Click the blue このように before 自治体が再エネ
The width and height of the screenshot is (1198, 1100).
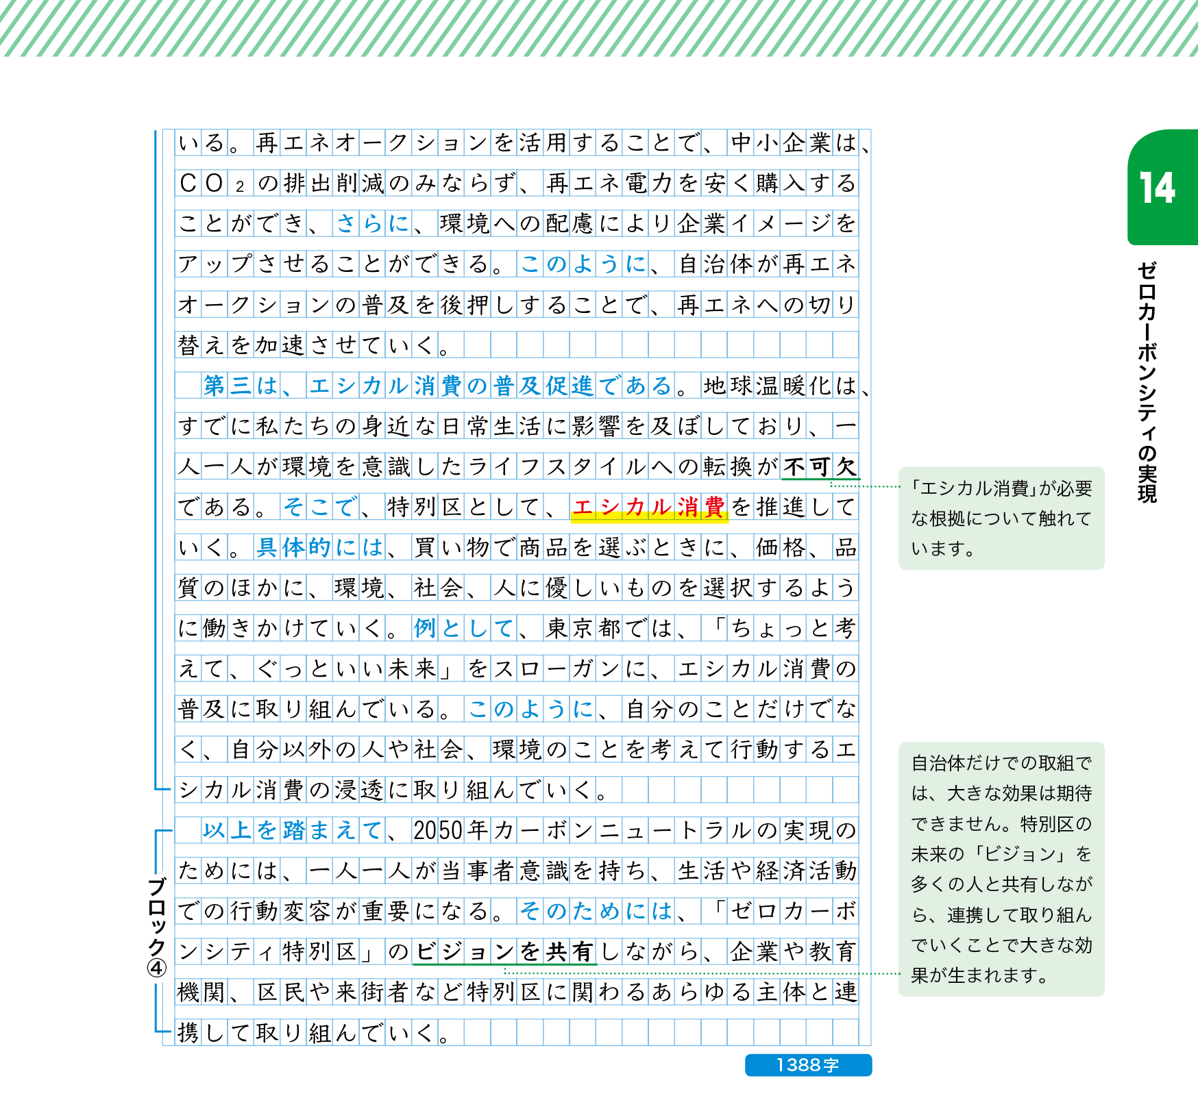click(x=583, y=264)
